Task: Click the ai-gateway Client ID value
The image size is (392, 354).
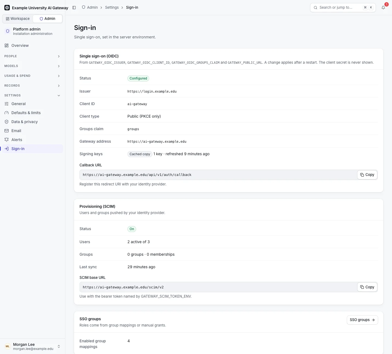Action: [137, 104]
